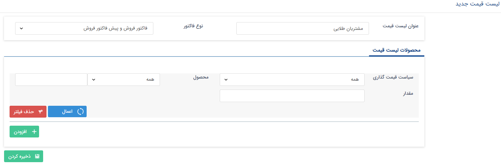Click the green افزودن button
501x164 pixels.
(x=24, y=132)
